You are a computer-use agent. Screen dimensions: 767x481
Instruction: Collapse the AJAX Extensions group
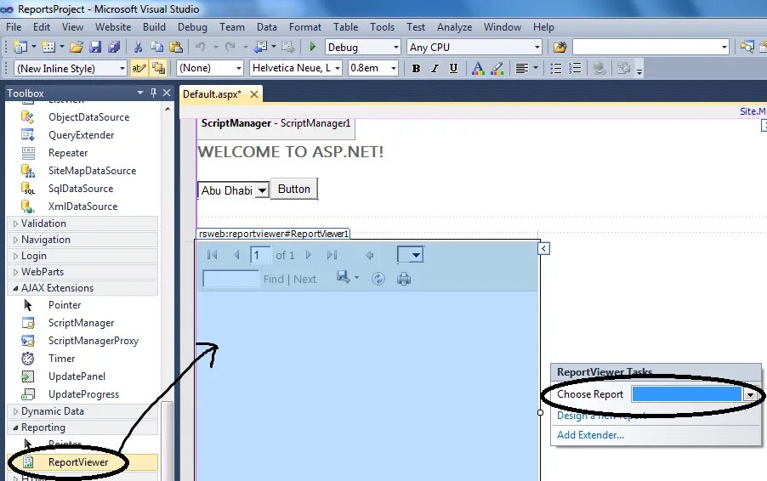click(x=15, y=288)
